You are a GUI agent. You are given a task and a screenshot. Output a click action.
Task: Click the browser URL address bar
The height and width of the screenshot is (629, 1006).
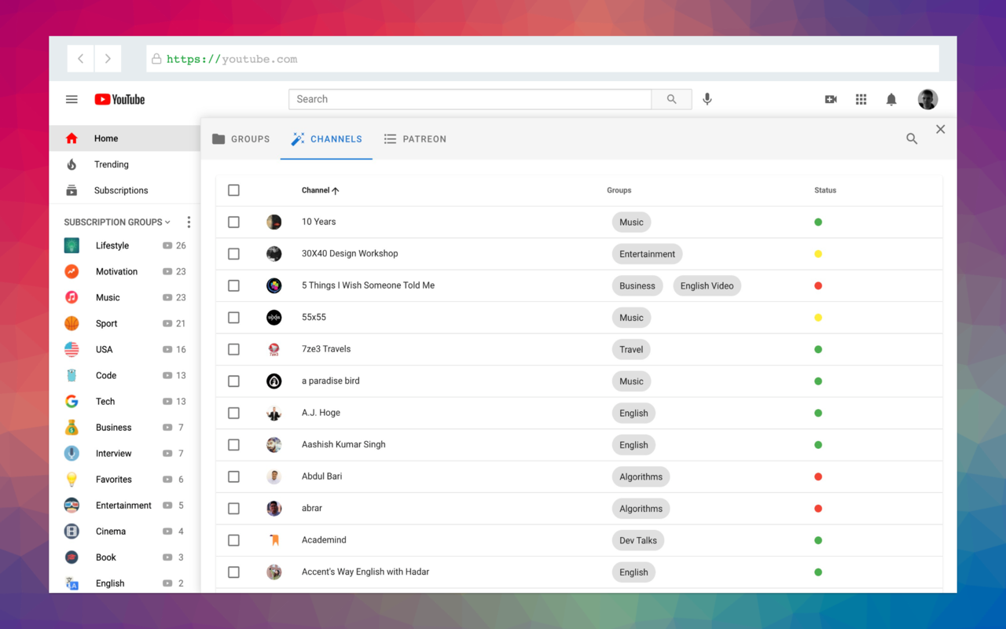[x=542, y=59]
